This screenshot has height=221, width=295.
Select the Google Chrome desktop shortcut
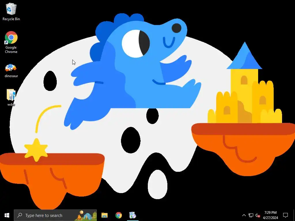click(x=11, y=42)
